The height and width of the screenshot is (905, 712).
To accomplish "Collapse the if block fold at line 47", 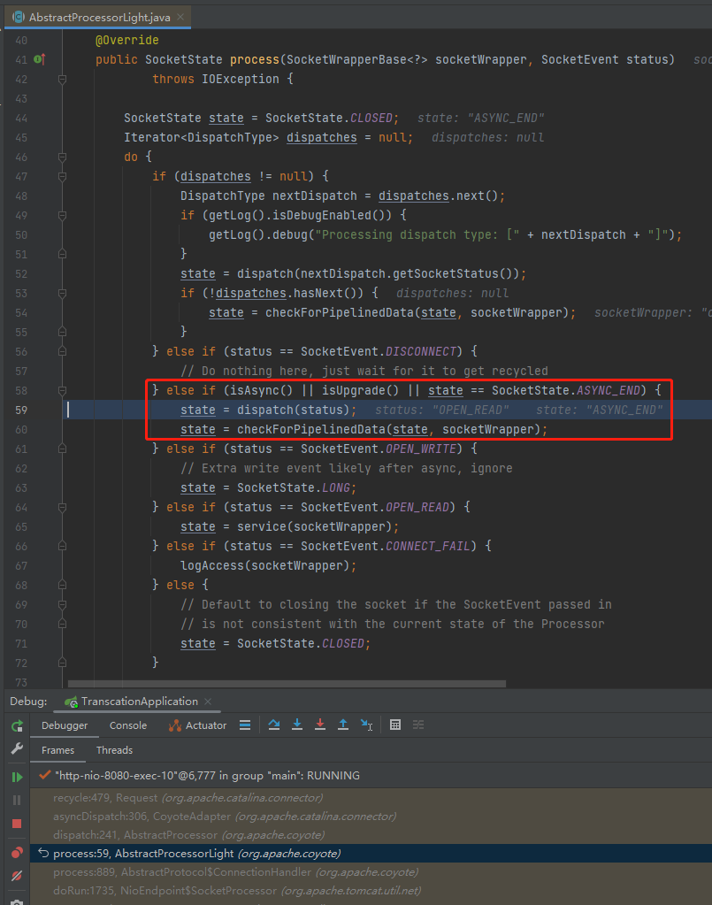I will (62, 177).
